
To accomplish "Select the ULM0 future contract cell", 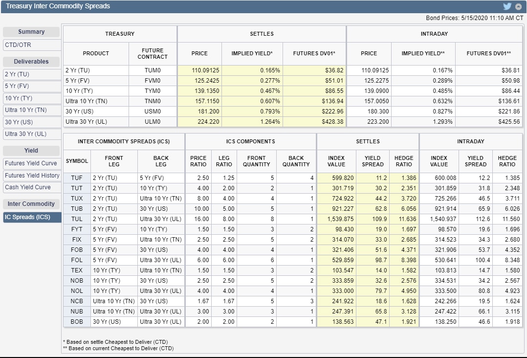I will pos(153,122).
